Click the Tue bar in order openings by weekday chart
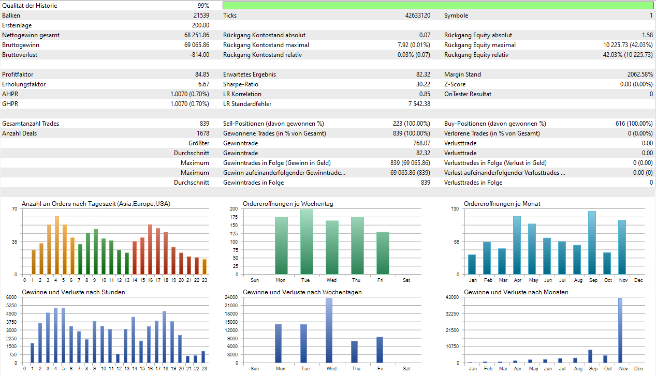Viewport: 656px width, 376px height. click(x=307, y=242)
